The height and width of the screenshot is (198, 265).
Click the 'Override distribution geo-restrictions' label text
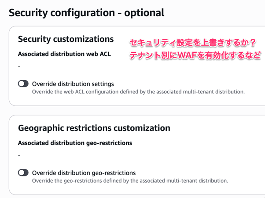coord(84,172)
